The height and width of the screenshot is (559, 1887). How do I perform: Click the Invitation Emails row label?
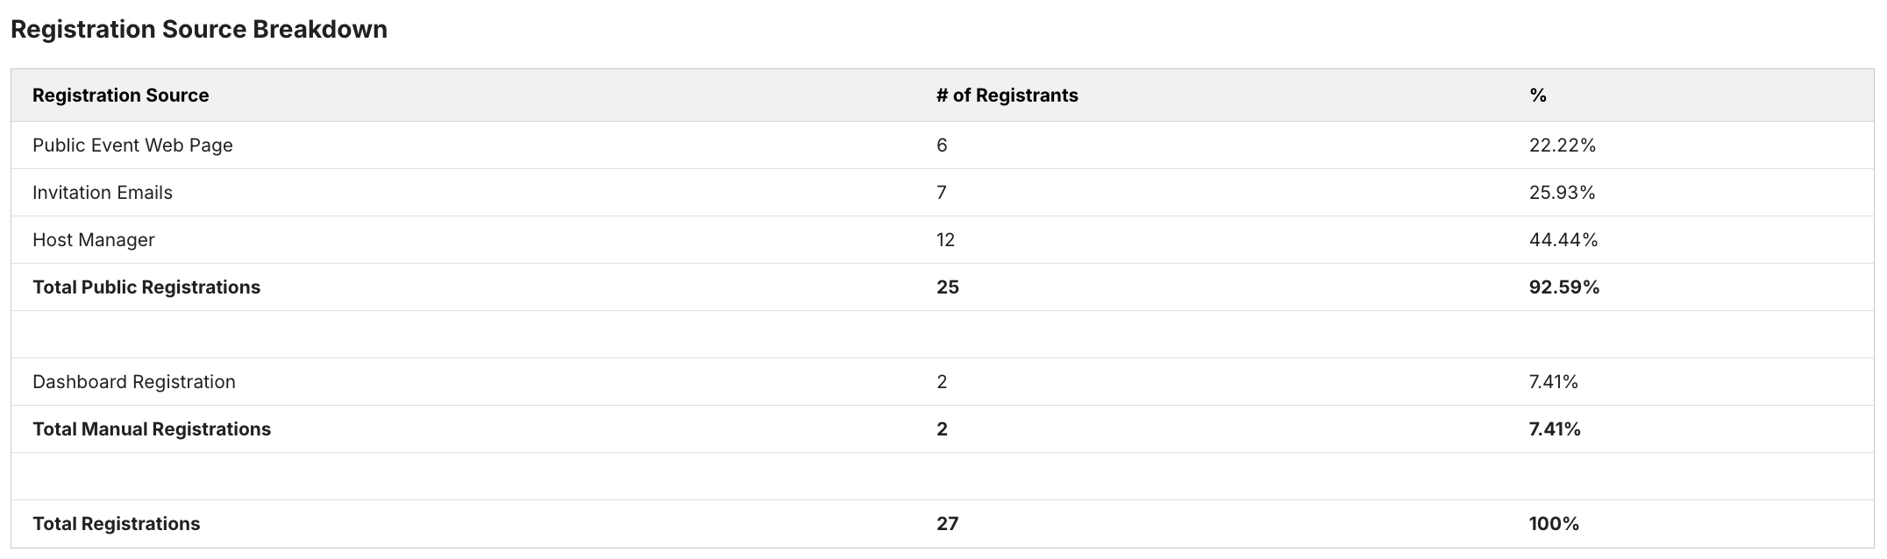[x=103, y=193]
